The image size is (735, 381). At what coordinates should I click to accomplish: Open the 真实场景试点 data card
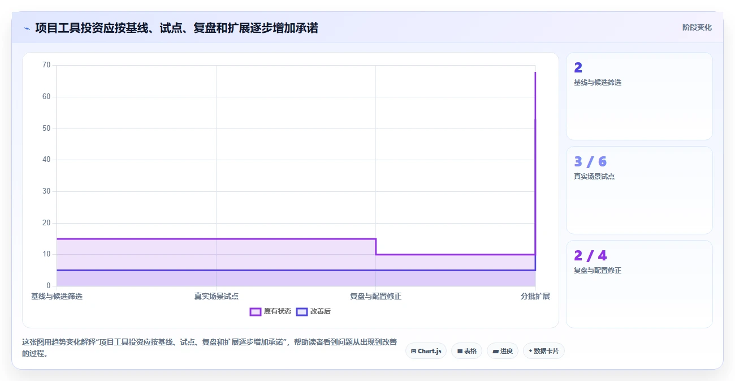639,190
